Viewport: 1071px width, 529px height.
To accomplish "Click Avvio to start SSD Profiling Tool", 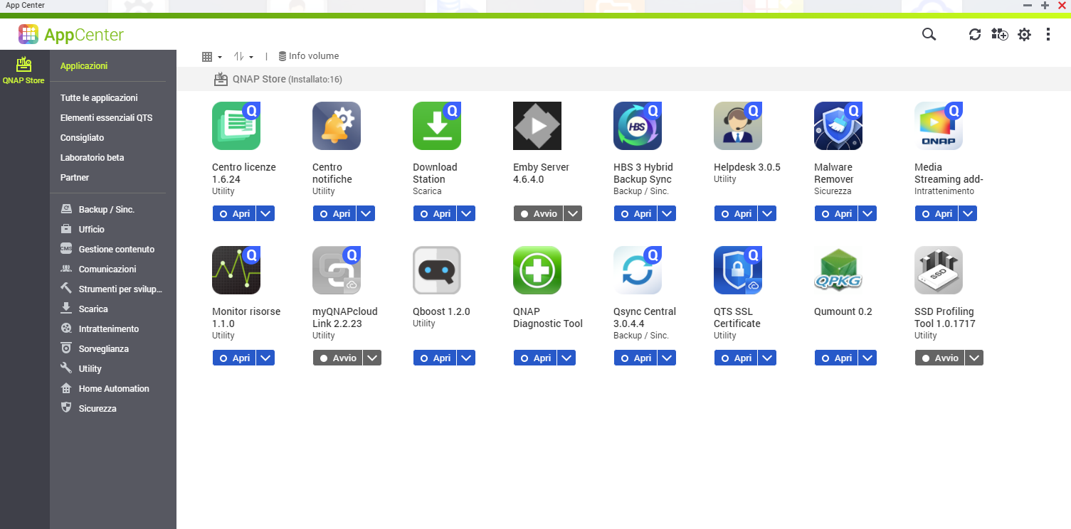I will (939, 358).
